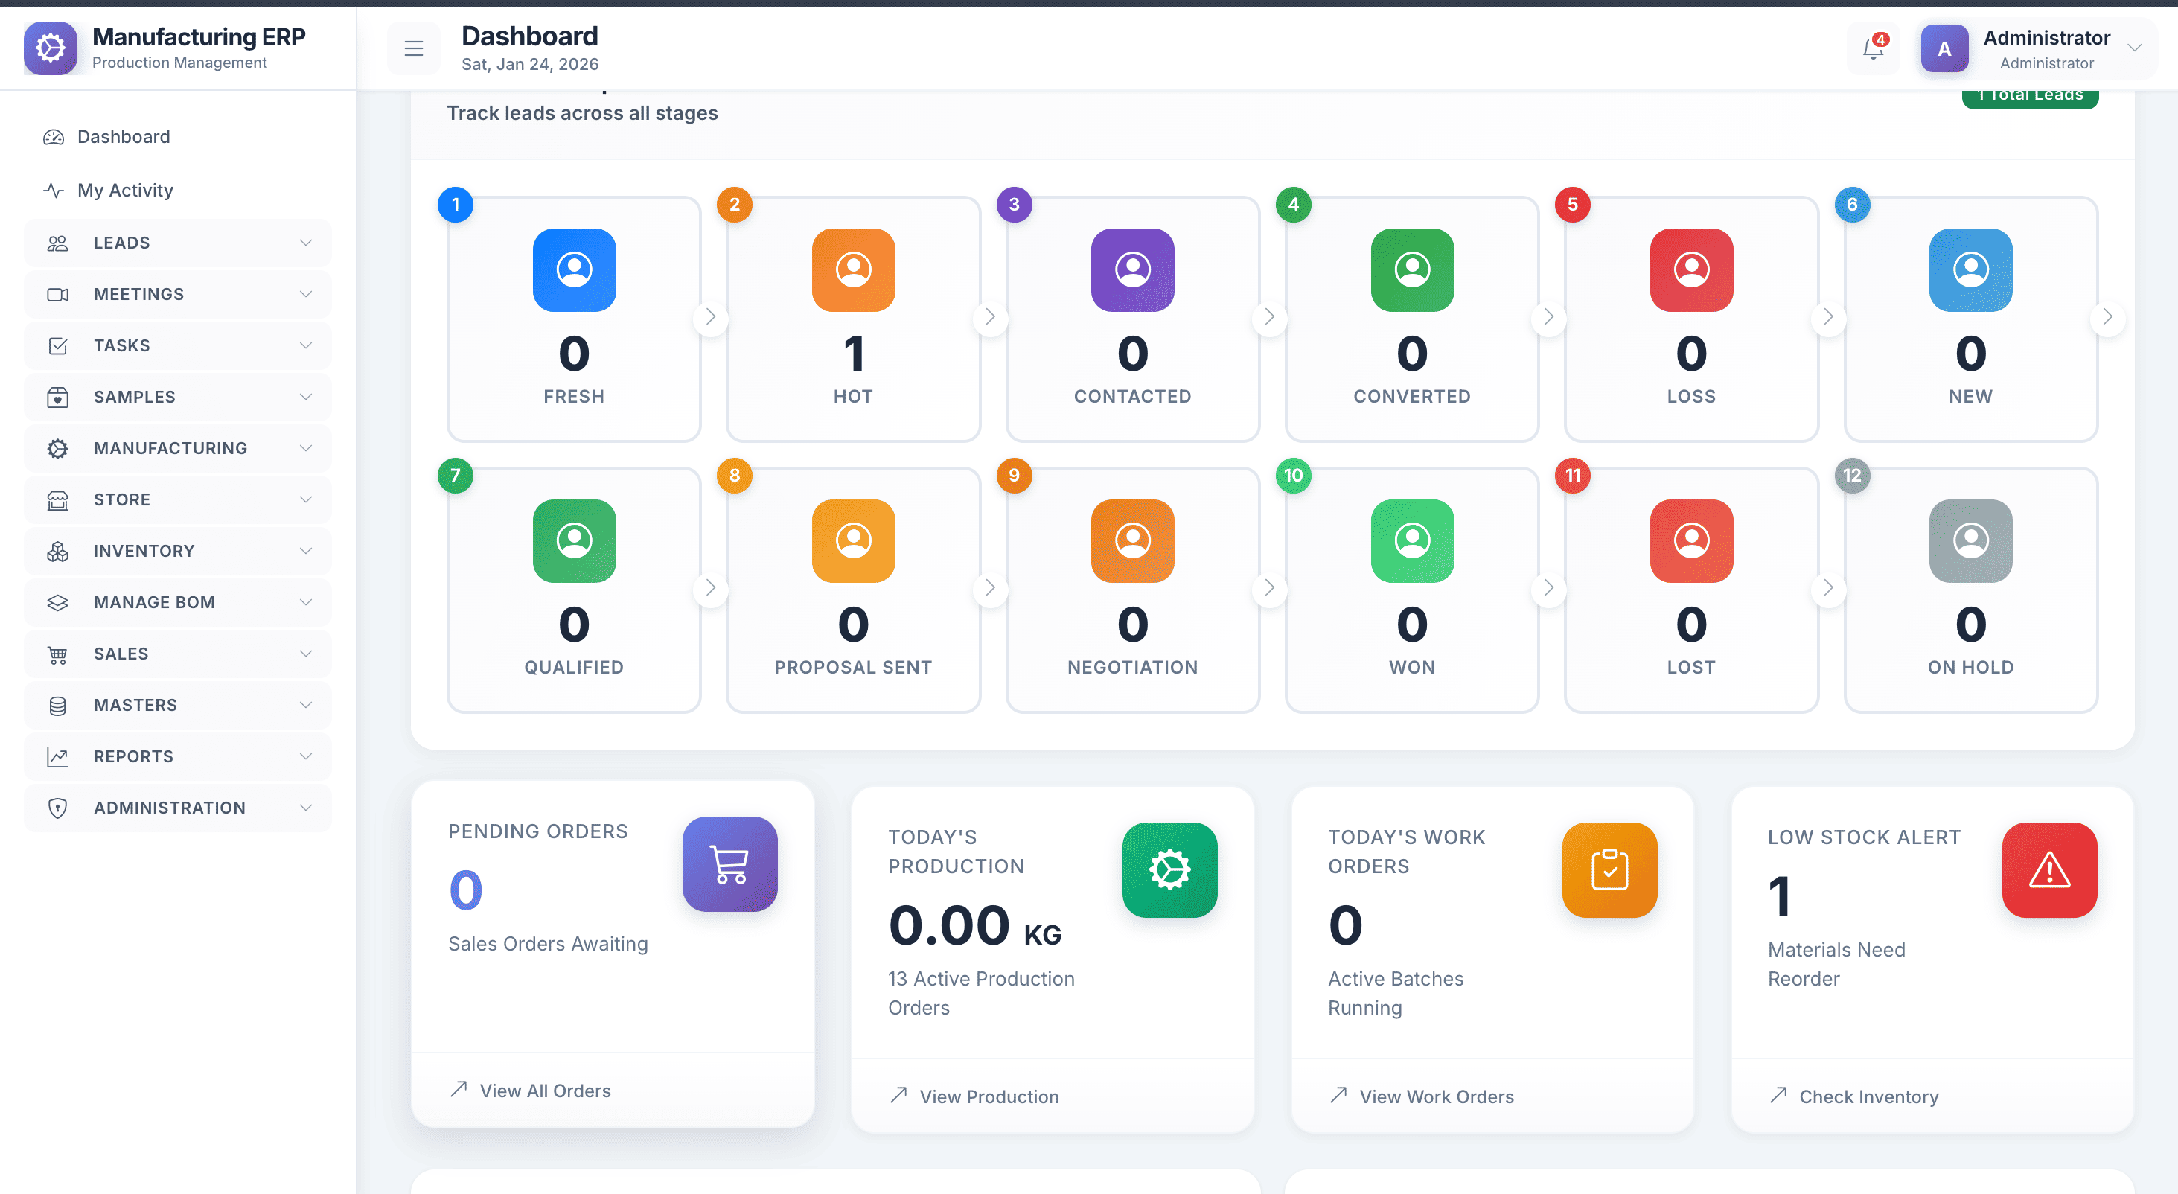2178x1194 pixels.
Task: Open the Dashboard menu item
Action: (124, 137)
